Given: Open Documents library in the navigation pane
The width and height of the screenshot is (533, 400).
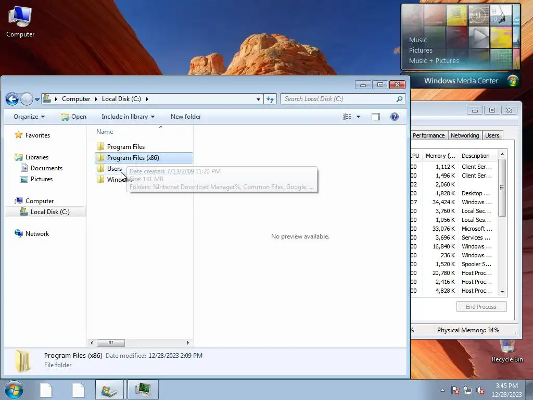Looking at the screenshot, I should (42, 168).
